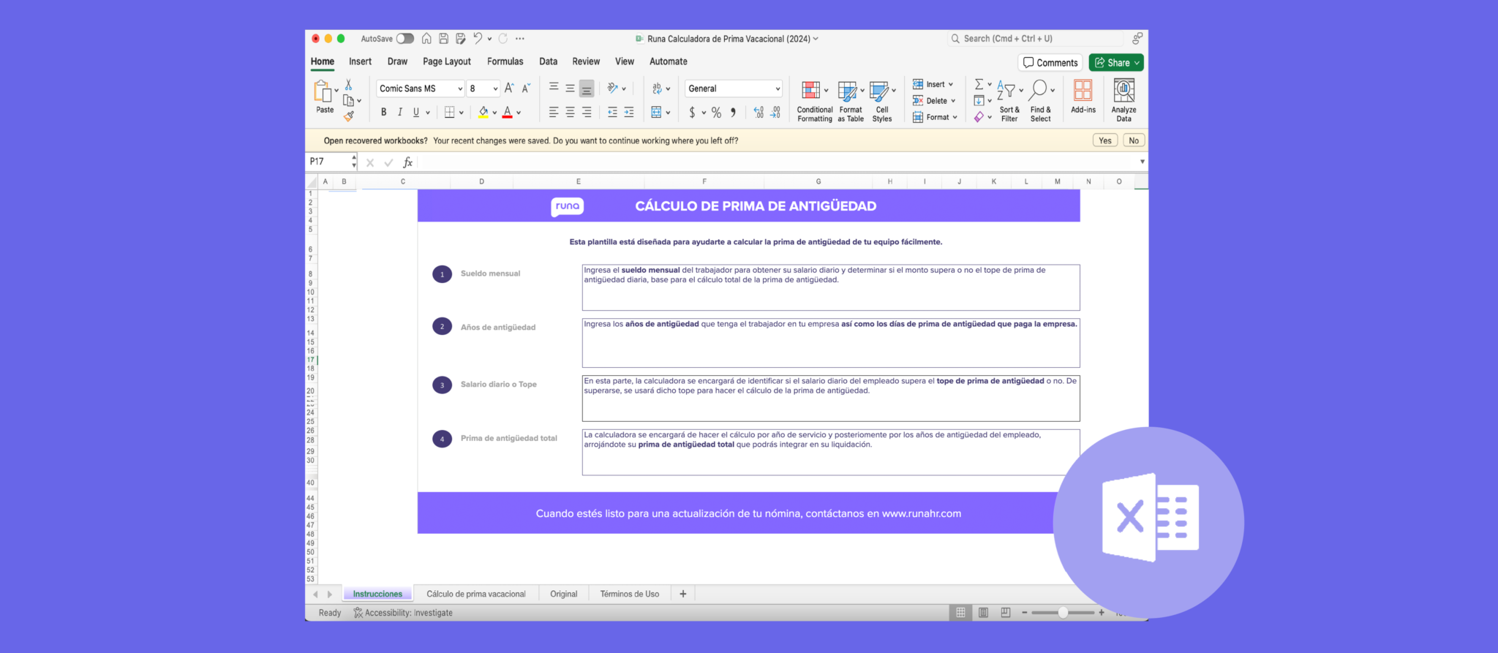Add a new sheet with plus button
This screenshot has height=653, width=1498.
(683, 594)
